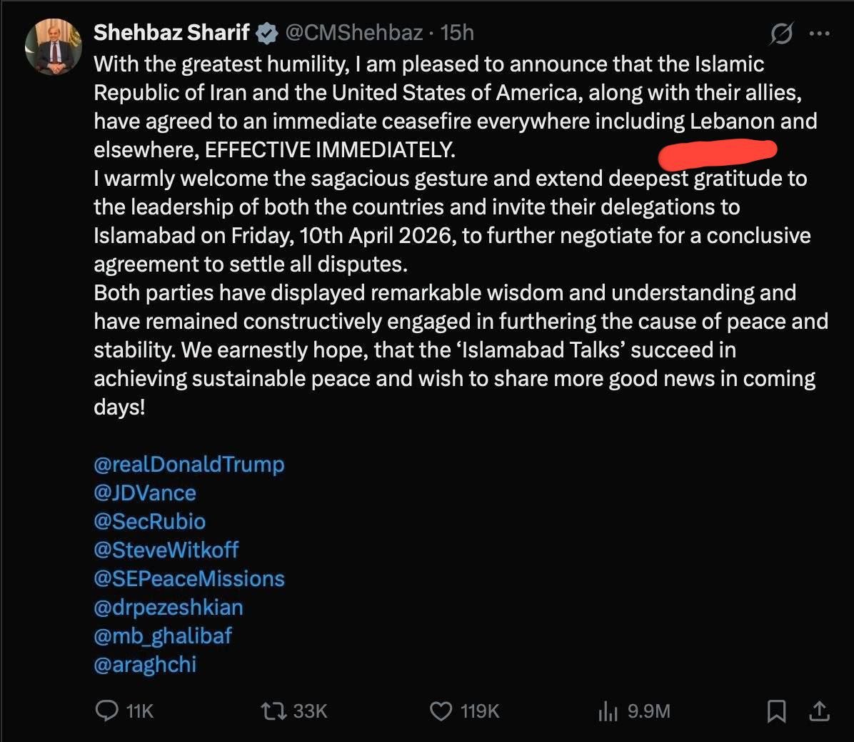Bookmark this post
Viewport: 854px width, 742px height.
pos(776,711)
